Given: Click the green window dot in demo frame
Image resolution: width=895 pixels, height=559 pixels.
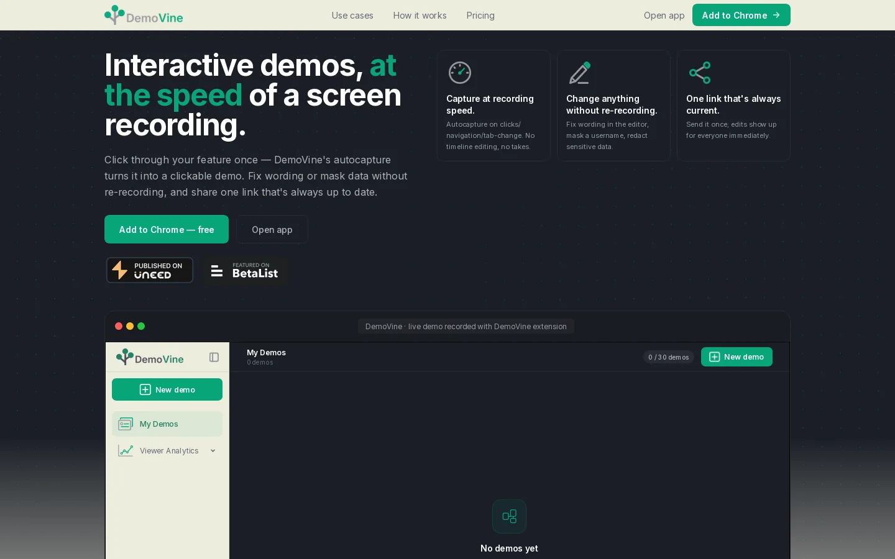Looking at the screenshot, I should [141, 326].
